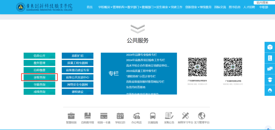This screenshot has width=275, height=130.
Task: Open the 办公电话 telephone icon
Action: point(136,116)
